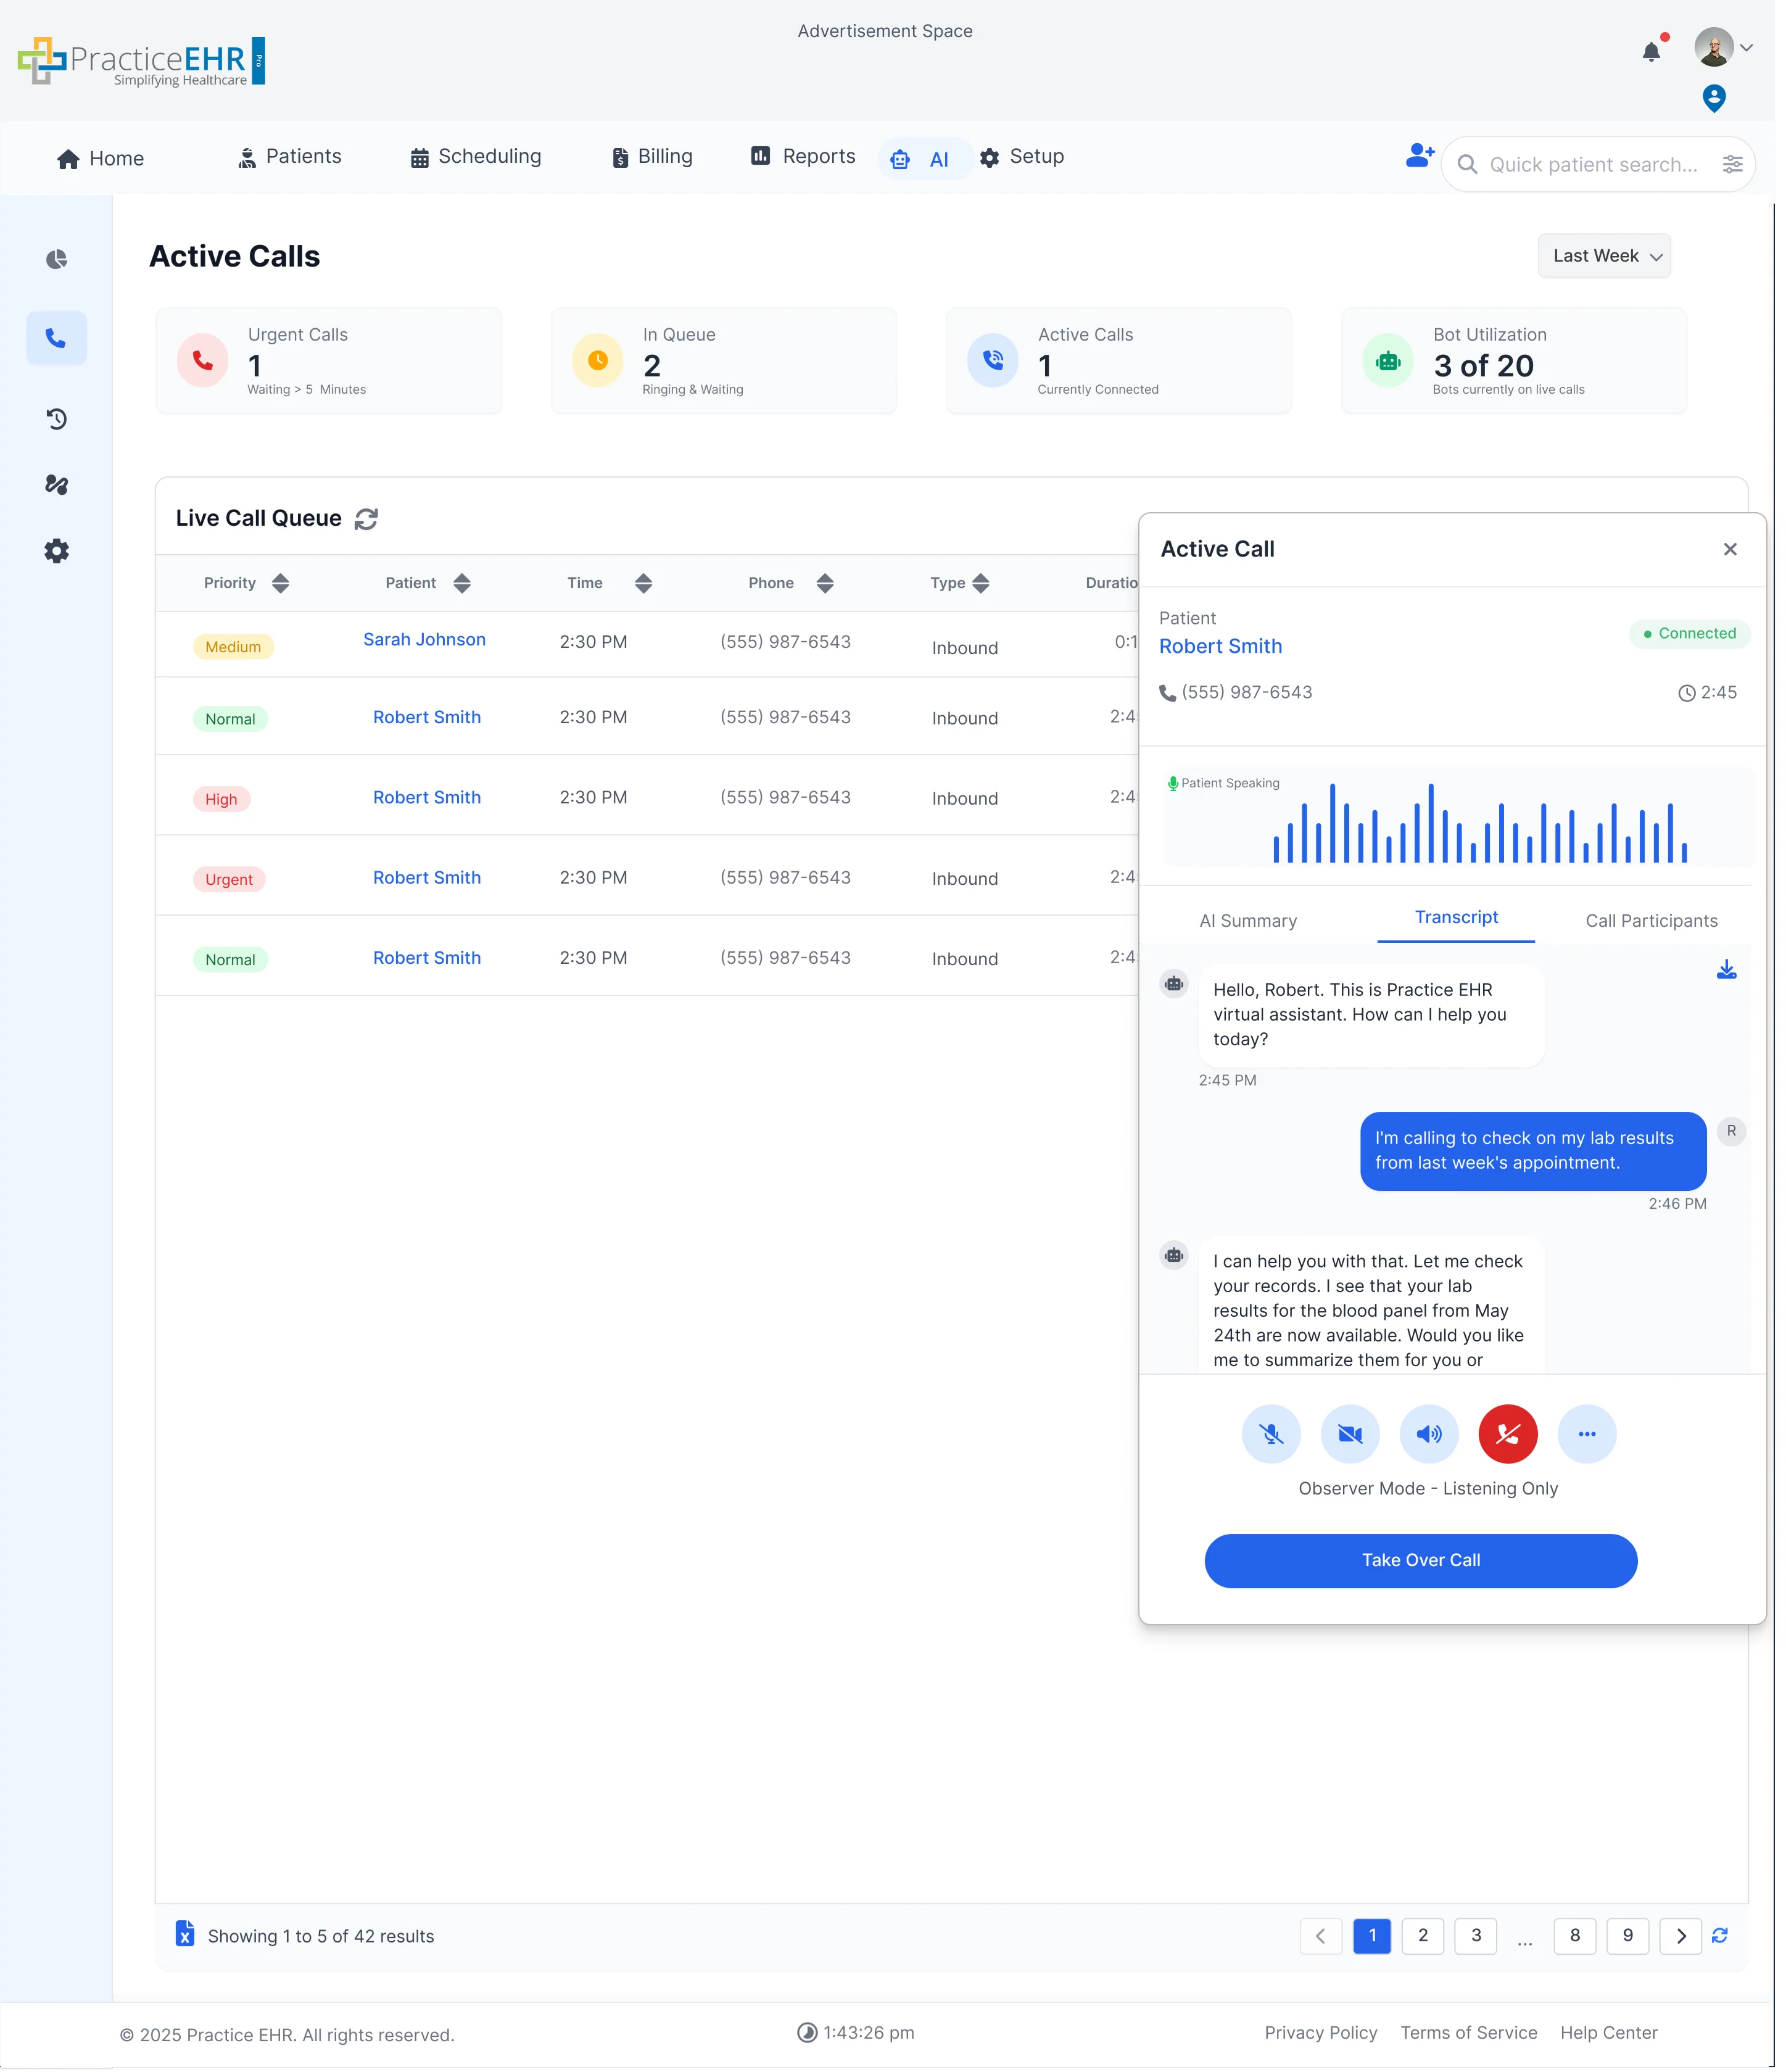This screenshot has width=1786, height=2072.
Task: Open AI settings gear in sidebar
Action: (x=56, y=550)
